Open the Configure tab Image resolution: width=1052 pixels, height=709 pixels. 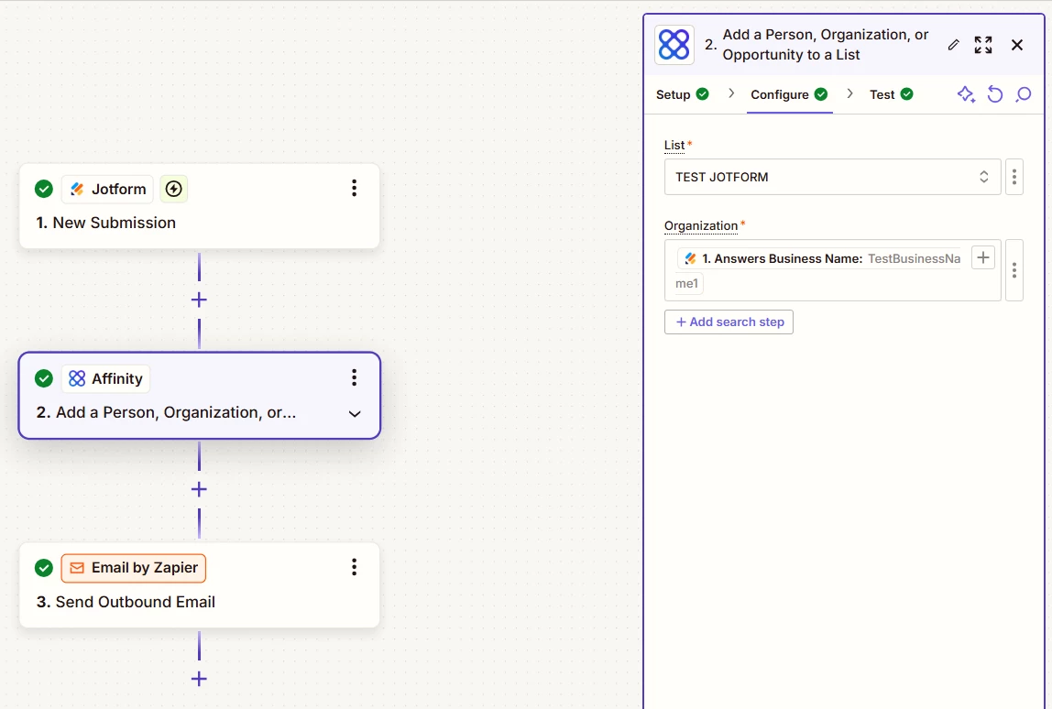pyautogui.click(x=789, y=94)
